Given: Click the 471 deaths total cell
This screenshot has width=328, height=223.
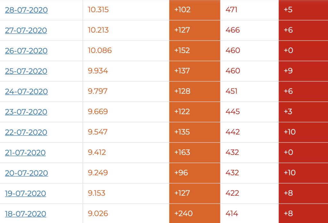Looking at the screenshot, I should click(x=231, y=10).
